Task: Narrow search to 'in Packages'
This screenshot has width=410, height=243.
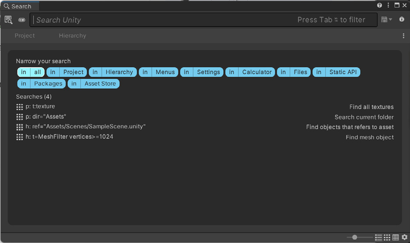Action: coord(41,83)
